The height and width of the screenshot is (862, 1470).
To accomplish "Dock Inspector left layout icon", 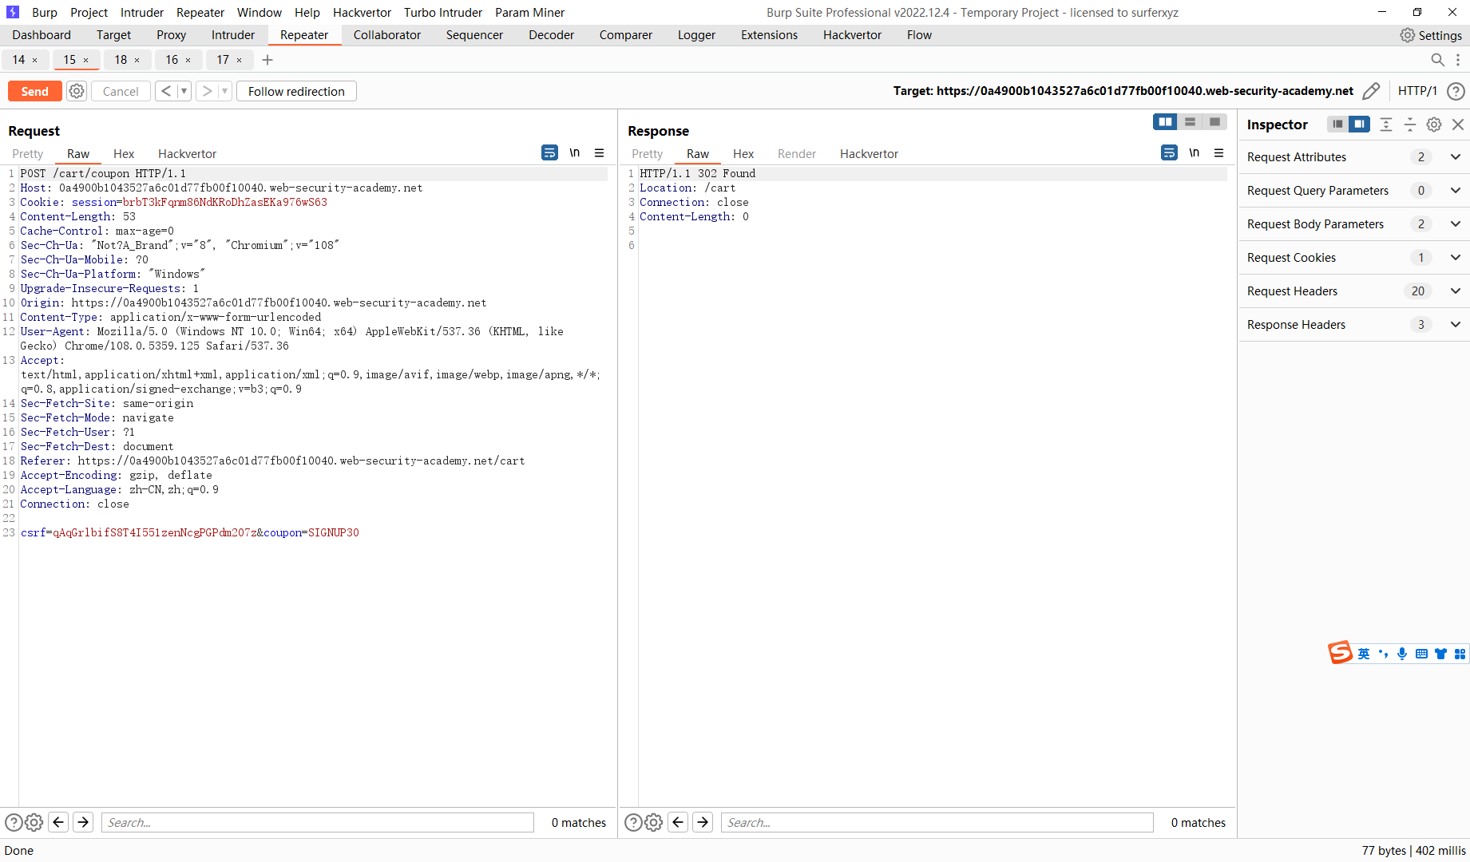I will click(1337, 125).
